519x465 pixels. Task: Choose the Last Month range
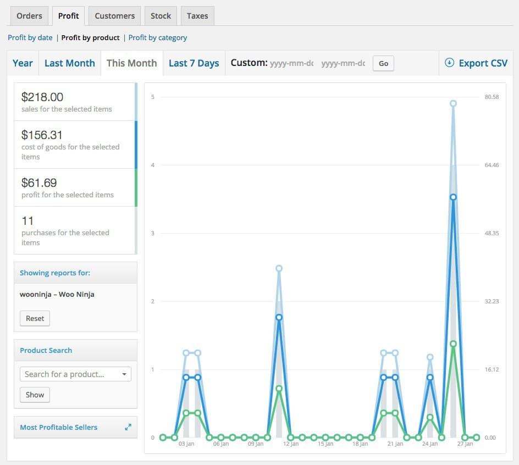(x=70, y=63)
